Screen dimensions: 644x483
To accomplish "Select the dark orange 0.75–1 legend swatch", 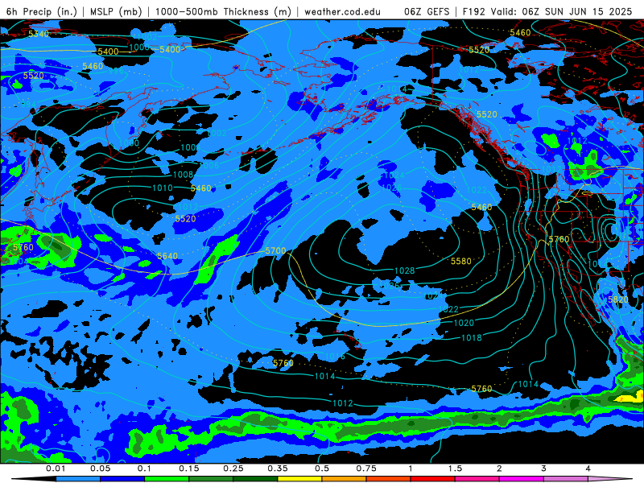I will click(x=389, y=479).
